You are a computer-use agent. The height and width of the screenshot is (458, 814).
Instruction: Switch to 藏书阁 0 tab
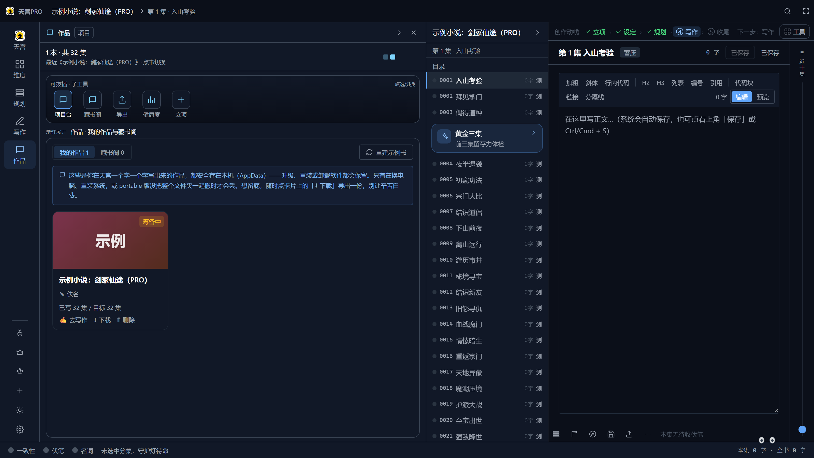point(112,152)
